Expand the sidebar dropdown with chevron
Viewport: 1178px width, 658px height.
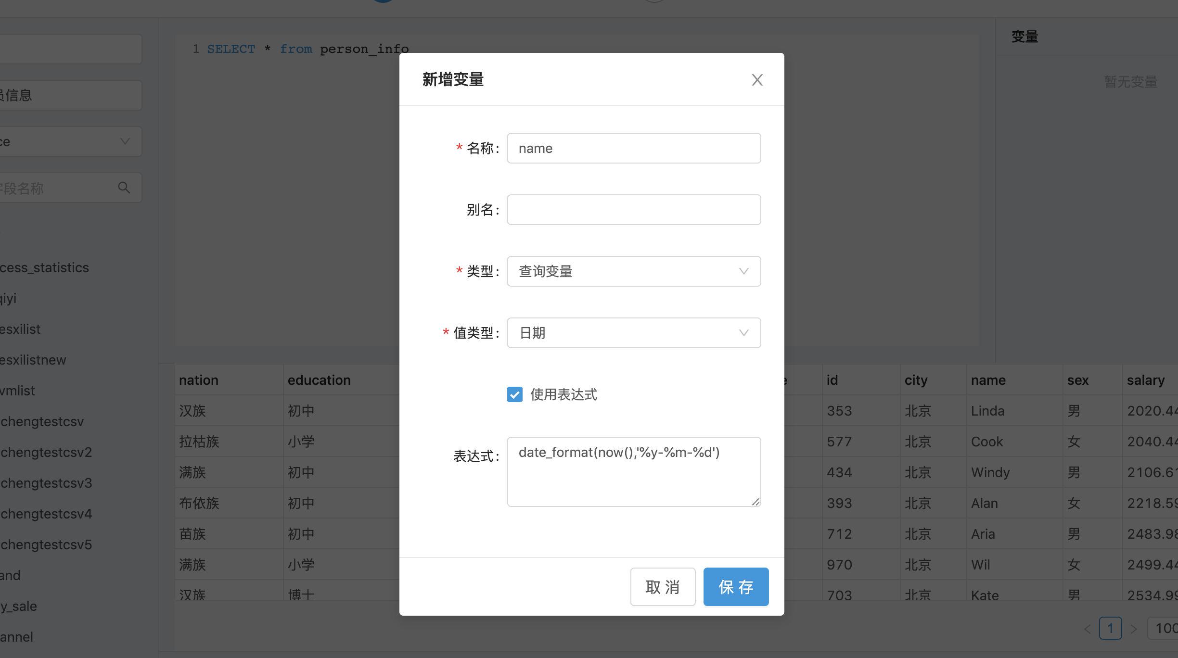pyautogui.click(x=125, y=141)
